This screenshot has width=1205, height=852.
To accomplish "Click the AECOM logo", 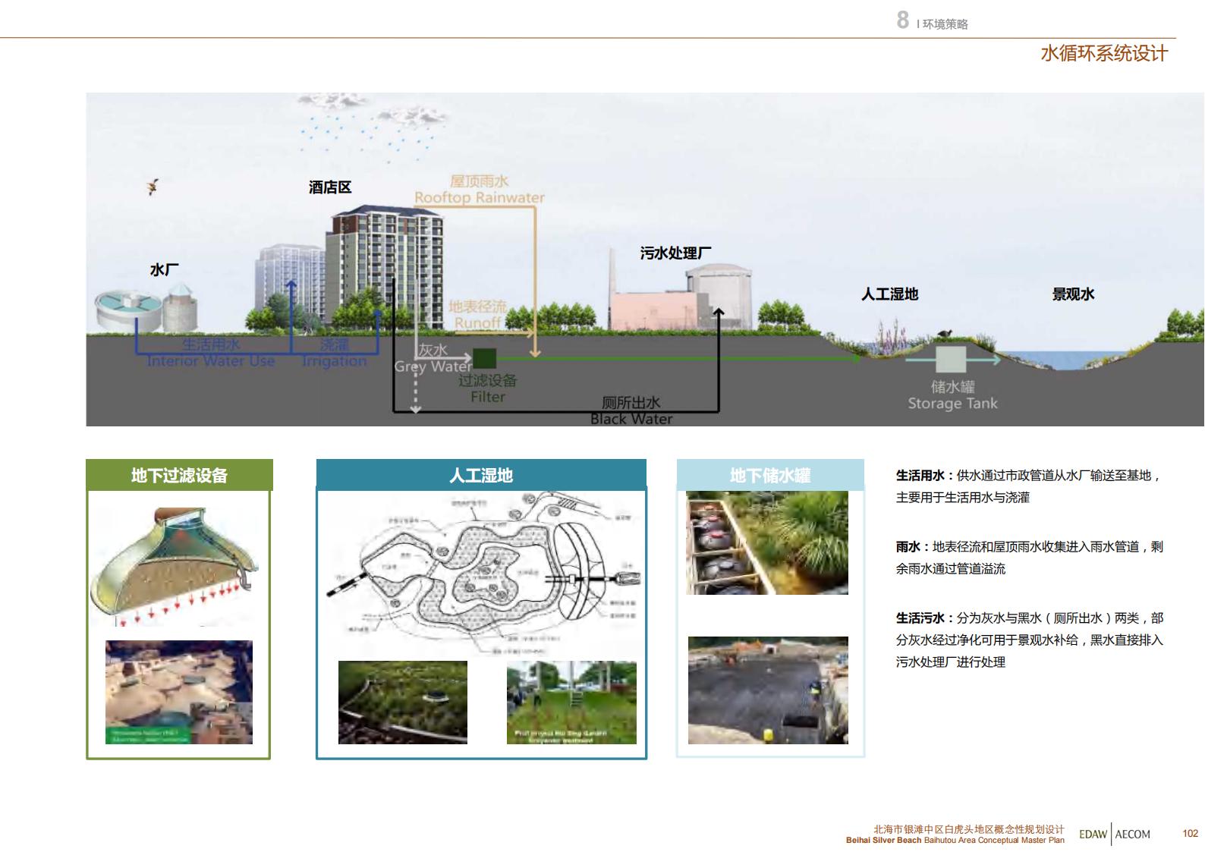I will click(x=1133, y=834).
